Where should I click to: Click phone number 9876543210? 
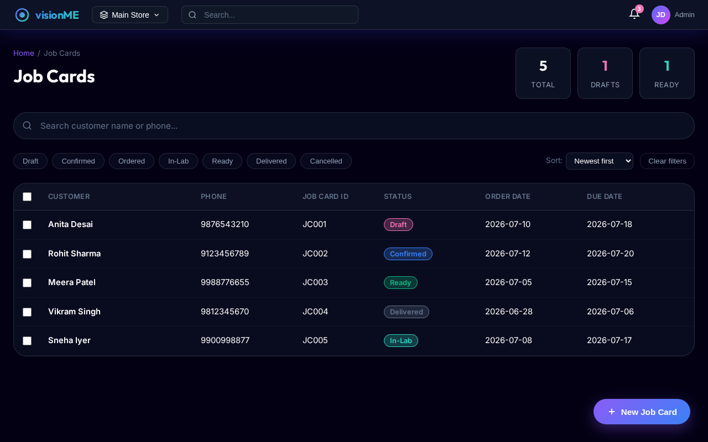point(225,224)
